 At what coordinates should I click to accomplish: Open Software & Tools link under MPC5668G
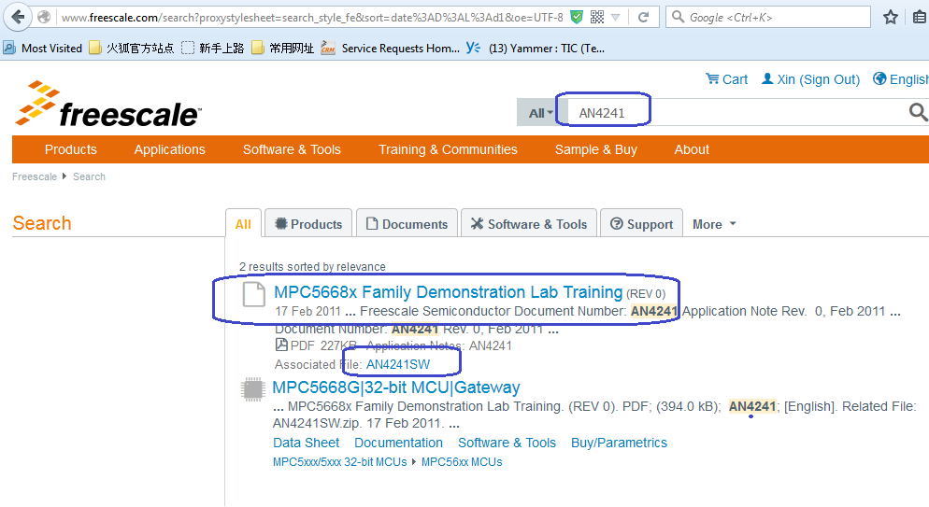tap(507, 443)
